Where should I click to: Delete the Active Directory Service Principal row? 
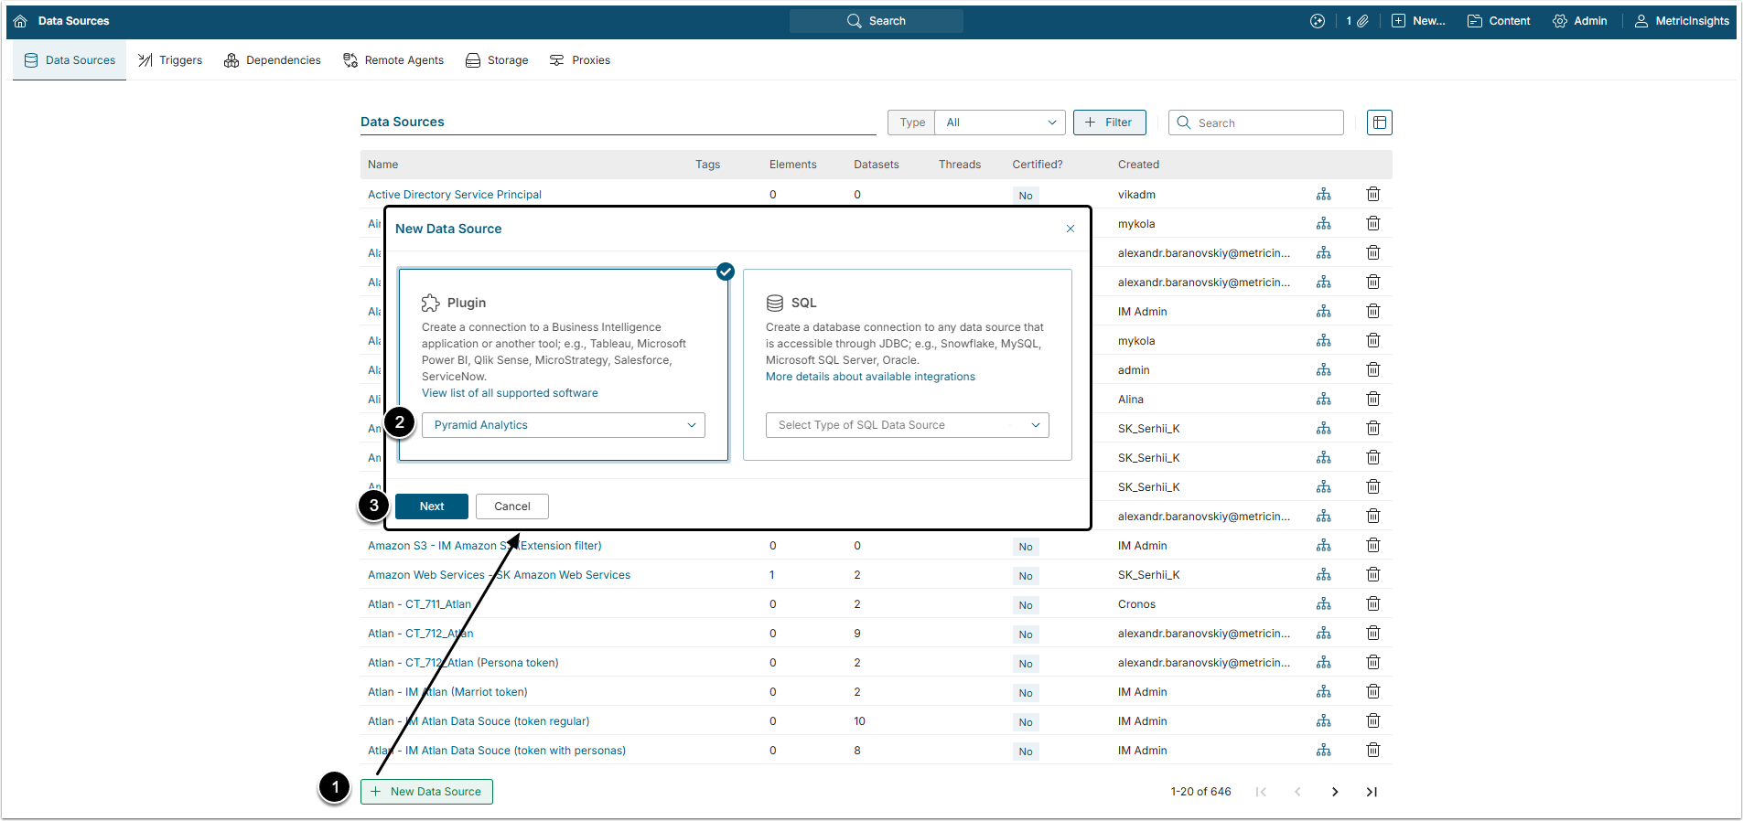1372,194
